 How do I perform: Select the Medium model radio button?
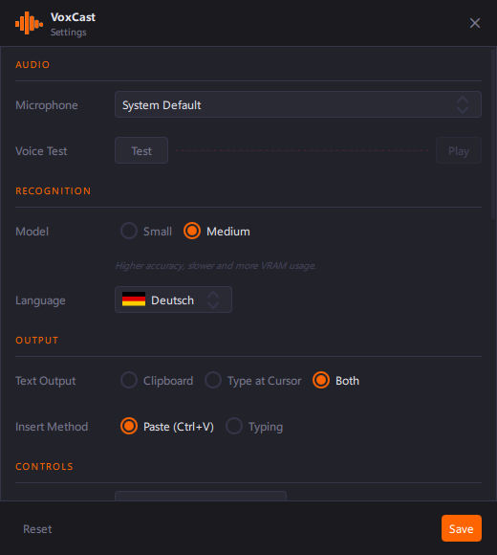pos(192,232)
